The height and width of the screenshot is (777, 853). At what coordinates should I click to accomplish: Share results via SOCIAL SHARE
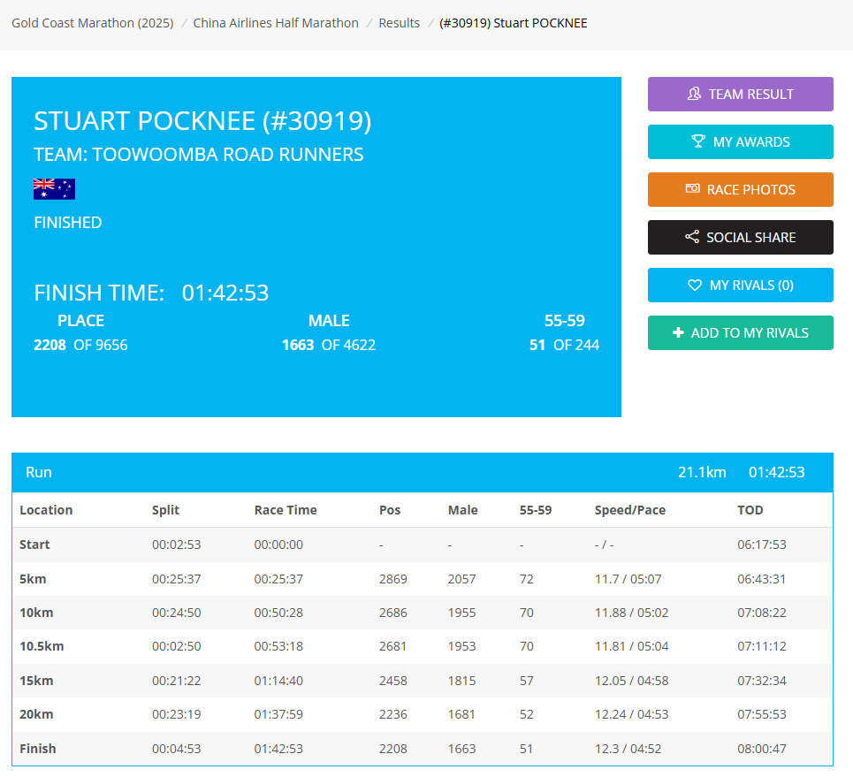click(740, 237)
